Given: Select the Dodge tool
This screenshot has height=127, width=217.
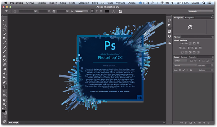Looking at the screenshot, I should click(4, 78).
